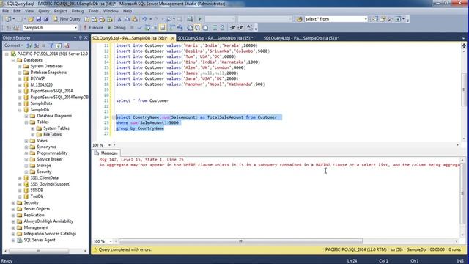Click the Decrease Indent icon

233,28
